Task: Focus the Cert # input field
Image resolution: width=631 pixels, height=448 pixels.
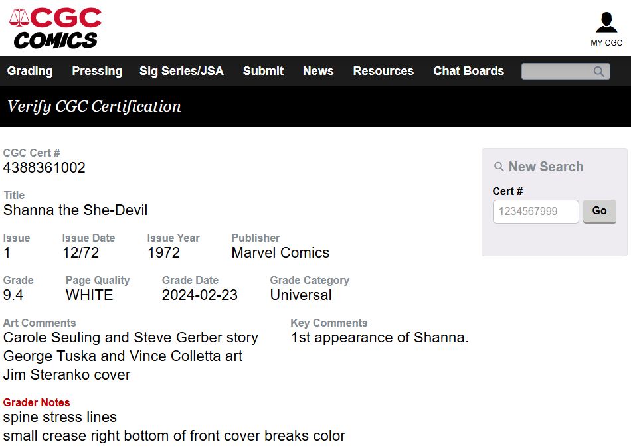Action: 535,212
